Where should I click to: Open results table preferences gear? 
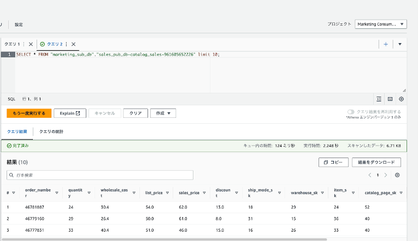click(x=397, y=175)
